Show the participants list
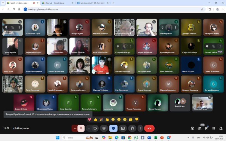Viewport: 226px width, 141px height. point(200,128)
